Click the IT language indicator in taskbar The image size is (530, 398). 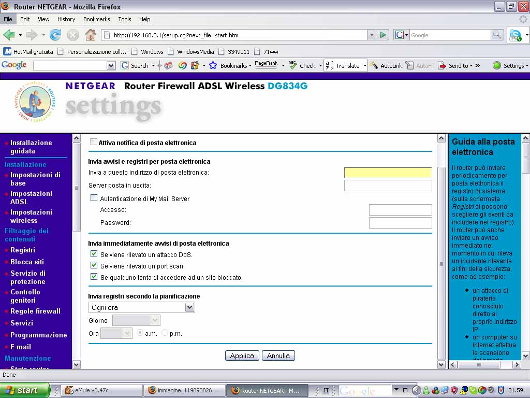(326, 390)
